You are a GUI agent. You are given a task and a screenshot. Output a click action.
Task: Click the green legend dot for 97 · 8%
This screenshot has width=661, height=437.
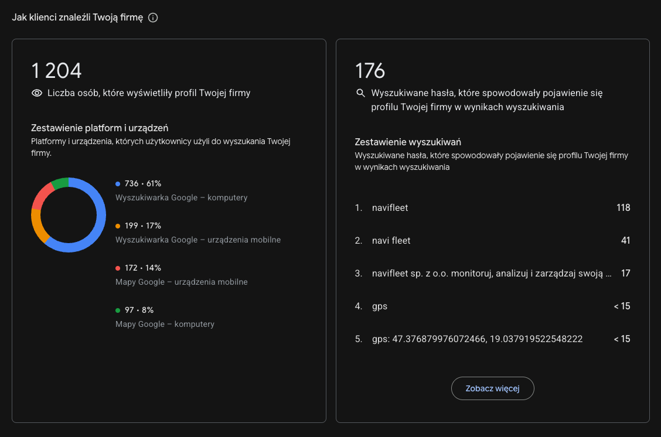[118, 310]
